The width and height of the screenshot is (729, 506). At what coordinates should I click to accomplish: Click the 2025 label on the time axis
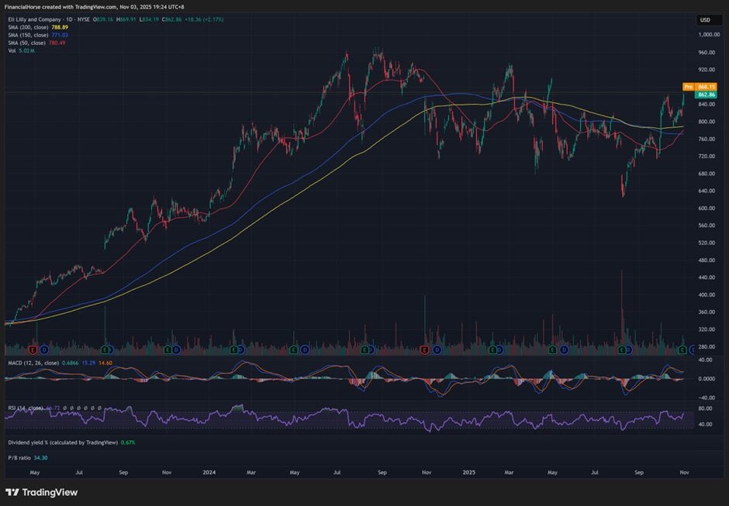point(468,471)
